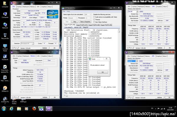177x117 pixels.
Task: Click the Loop 24 finished line
Action: (83, 85)
